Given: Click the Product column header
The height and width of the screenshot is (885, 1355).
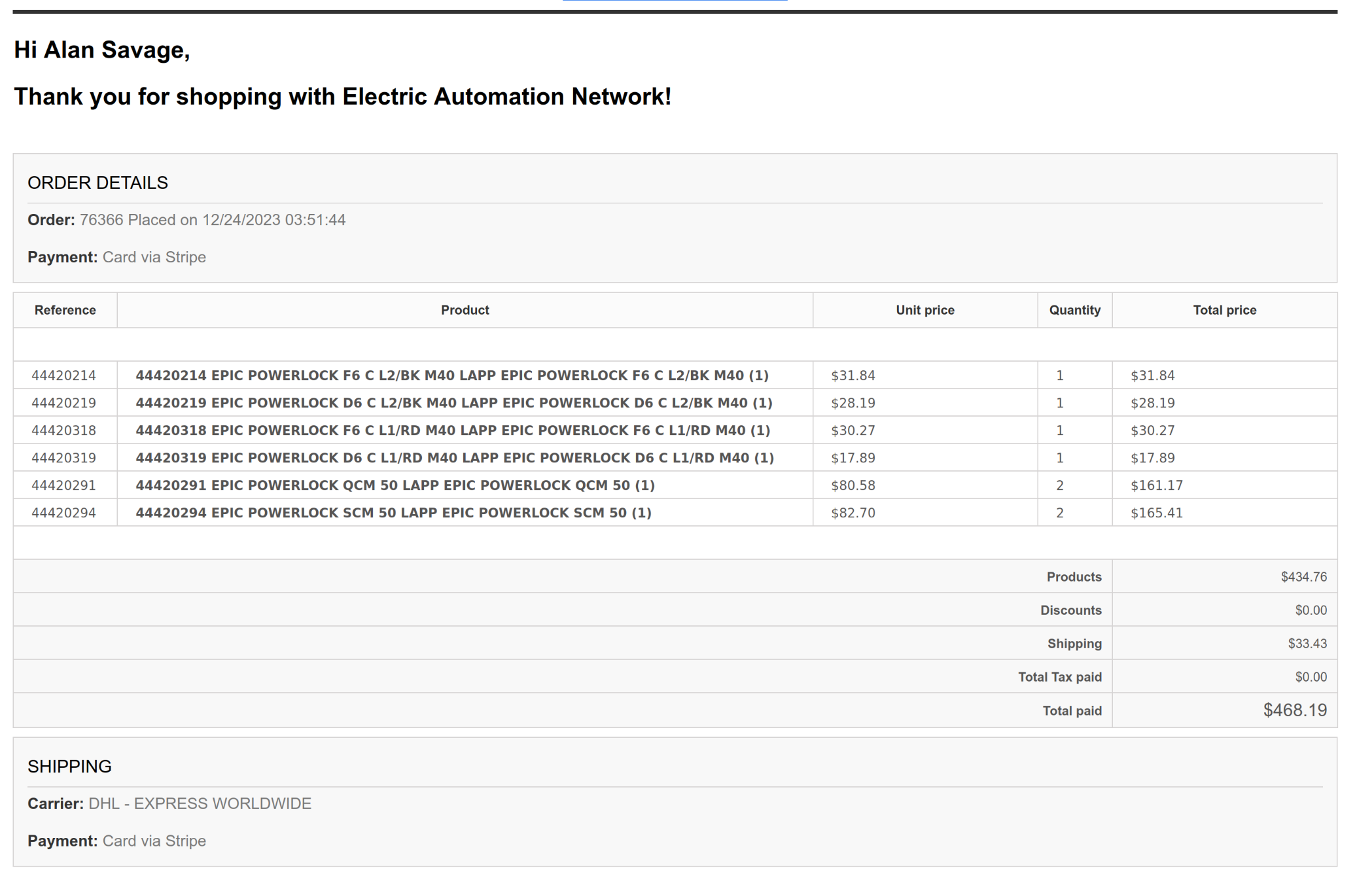Looking at the screenshot, I should coord(465,310).
